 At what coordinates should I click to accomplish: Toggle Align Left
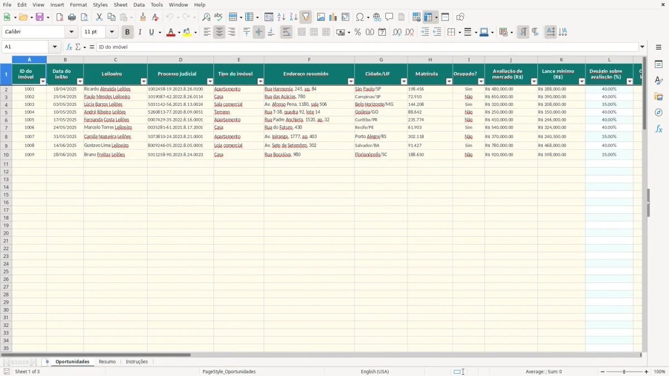tap(207, 32)
